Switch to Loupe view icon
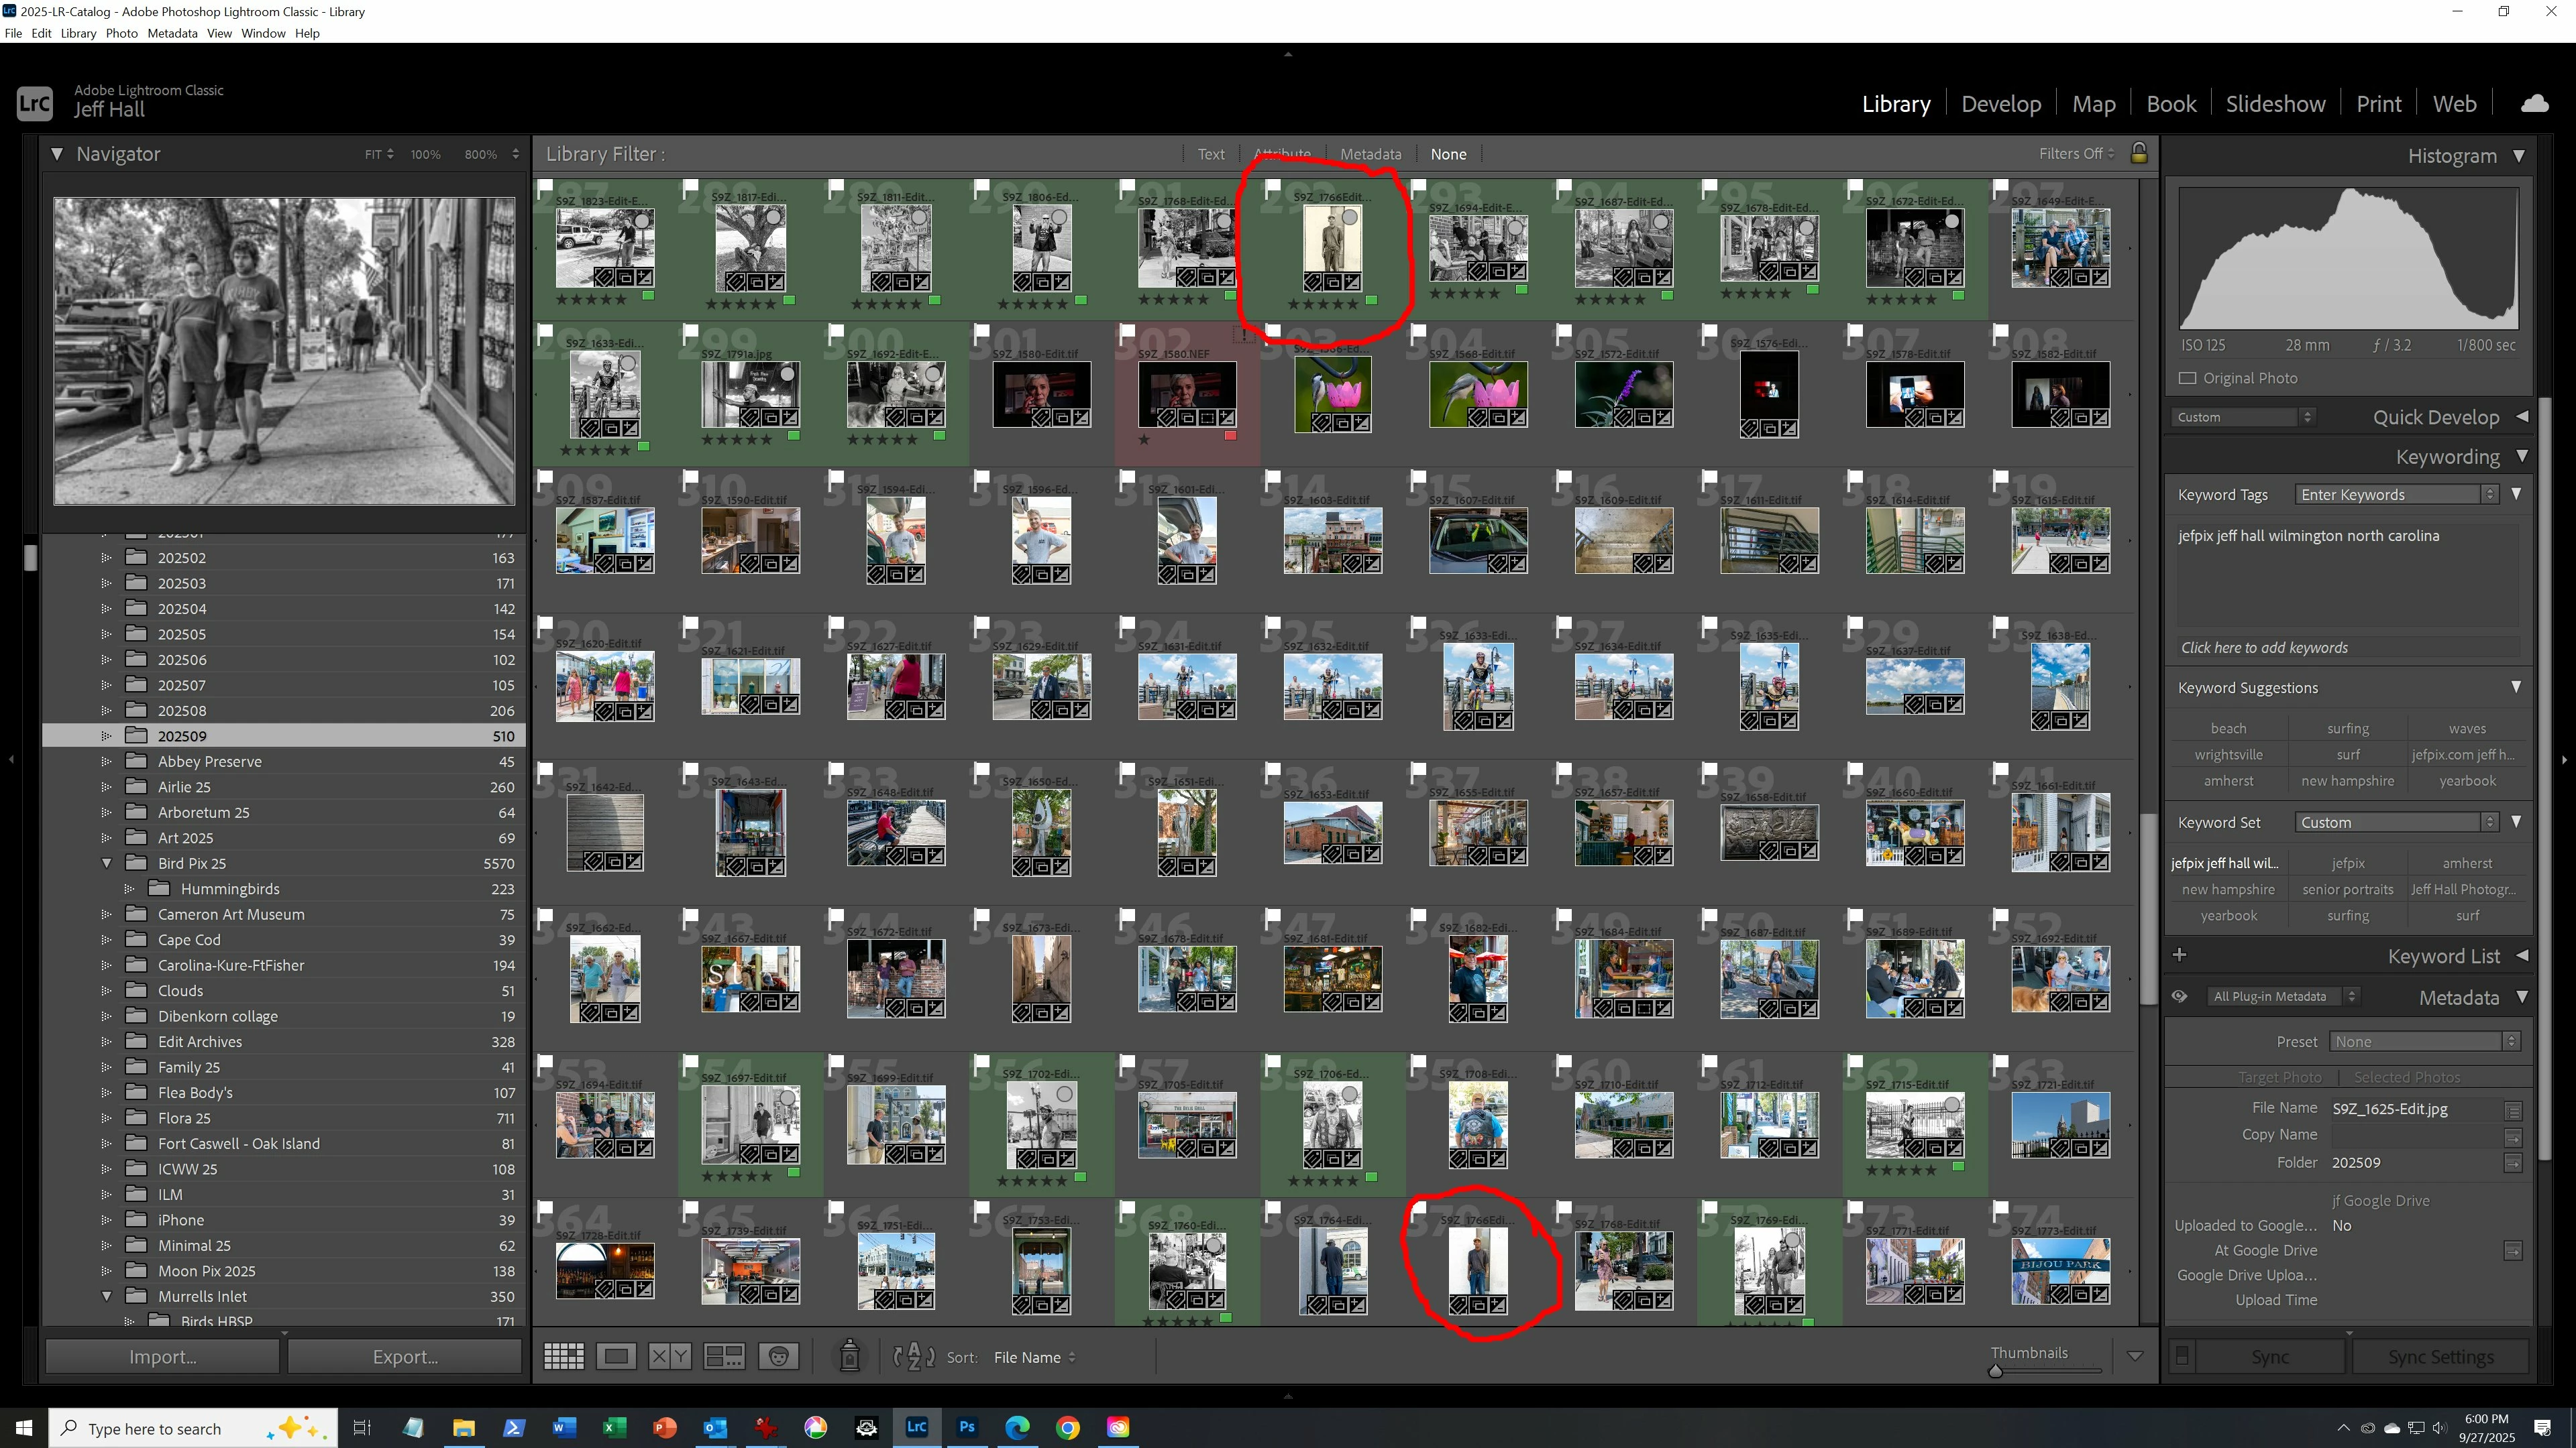This screenshot has width=2576, height=1448. pyautogui.click(x=616, y=1356)
